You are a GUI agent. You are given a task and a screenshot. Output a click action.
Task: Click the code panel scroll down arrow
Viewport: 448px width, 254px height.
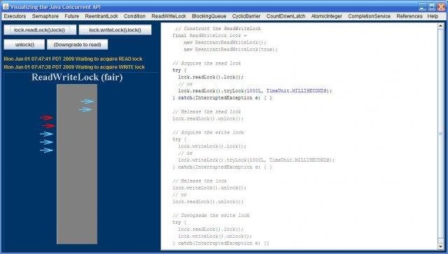click(x=440, y=246)
